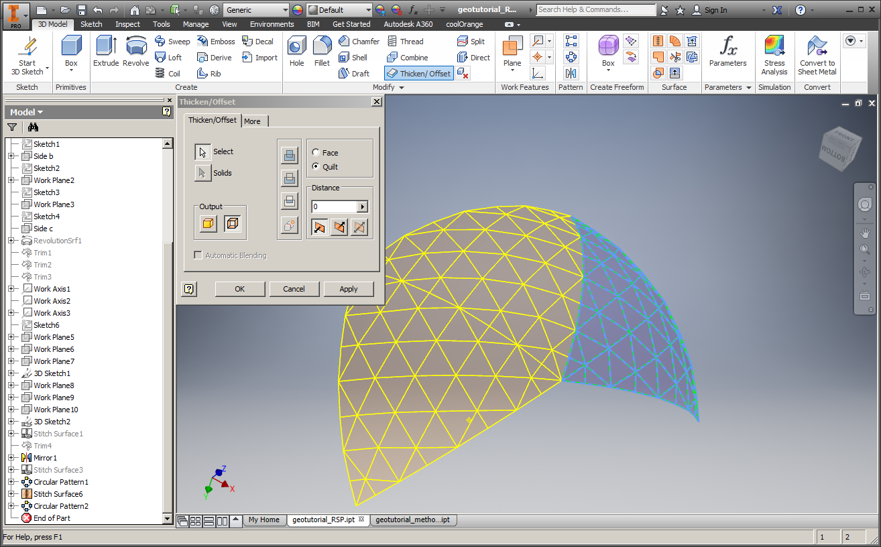
Task: Toggle the Solids selection button
Action: click(x=203, y=173)
